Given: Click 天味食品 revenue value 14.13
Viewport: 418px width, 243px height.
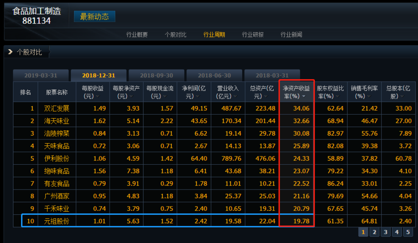Looking at the screenshot, I should coord(233,146).
